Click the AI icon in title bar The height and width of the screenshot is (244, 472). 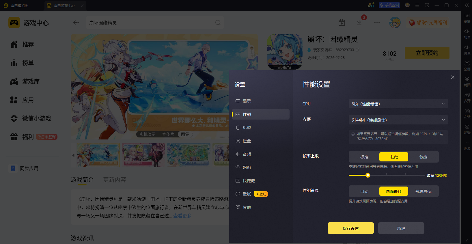point(371,5)
